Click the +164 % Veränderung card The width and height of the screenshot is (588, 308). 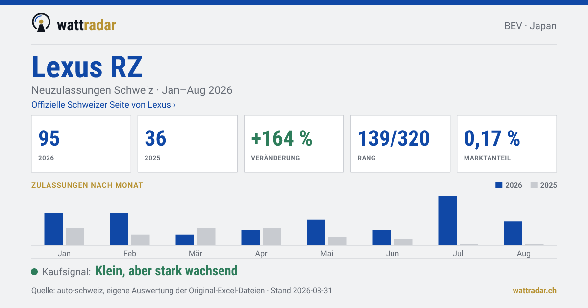pos(294,144)
